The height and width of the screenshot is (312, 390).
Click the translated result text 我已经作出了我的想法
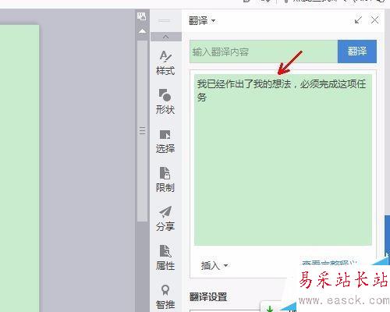tap(244, 84)
